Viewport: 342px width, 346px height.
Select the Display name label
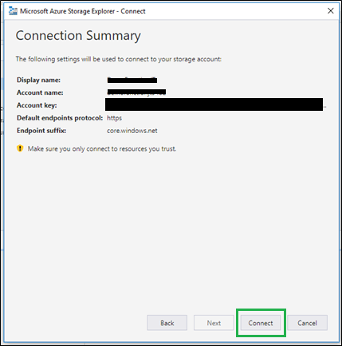coord(38,80)
